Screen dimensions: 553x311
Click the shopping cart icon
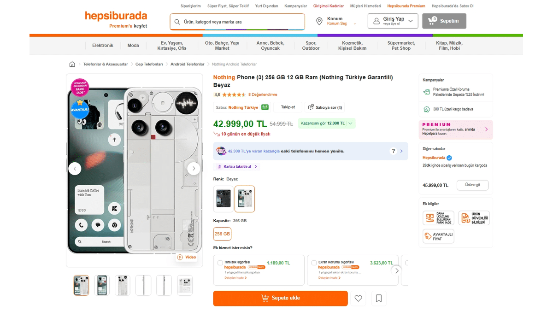pos(432,21)
